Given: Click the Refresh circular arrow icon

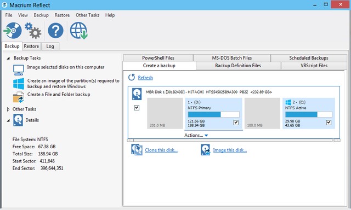Looking at the screenshot, I should (x=132, y=78).
